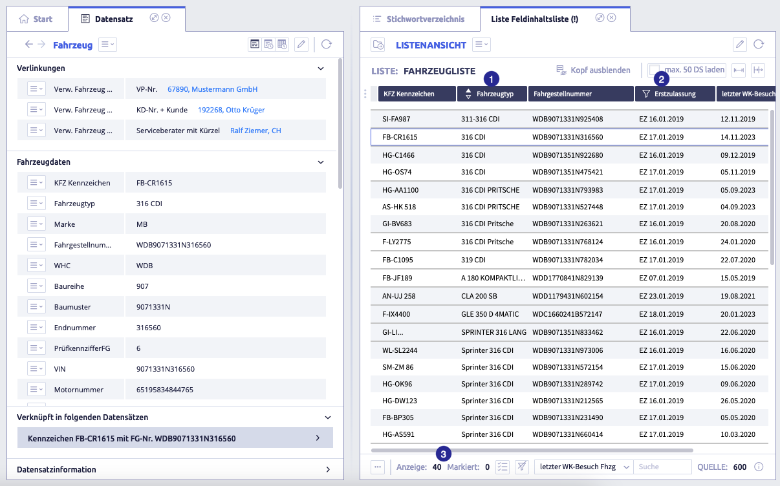Image resolution: width=780 pixels, height=486 pixels.
Task: Toggle the max. 50 DS laden checkbox
Action: (655, 70)
